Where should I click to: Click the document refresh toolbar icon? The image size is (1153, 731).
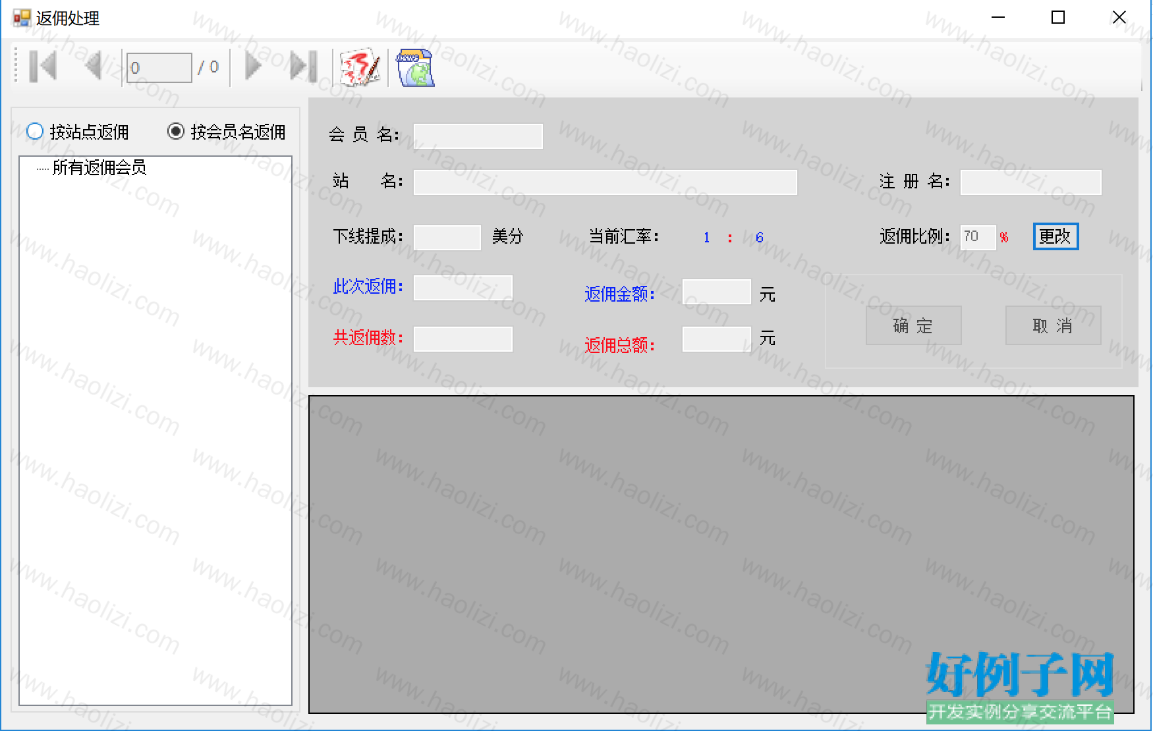click(x=414, y=68)
